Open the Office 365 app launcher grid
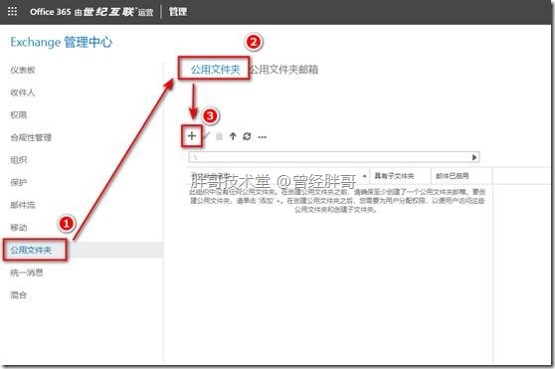 12,12
